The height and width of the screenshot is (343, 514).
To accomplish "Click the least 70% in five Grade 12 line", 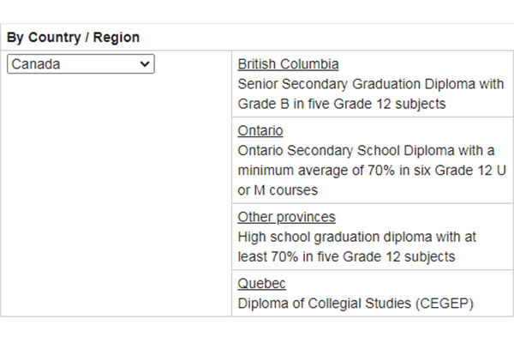I will [x=346, y=256].
